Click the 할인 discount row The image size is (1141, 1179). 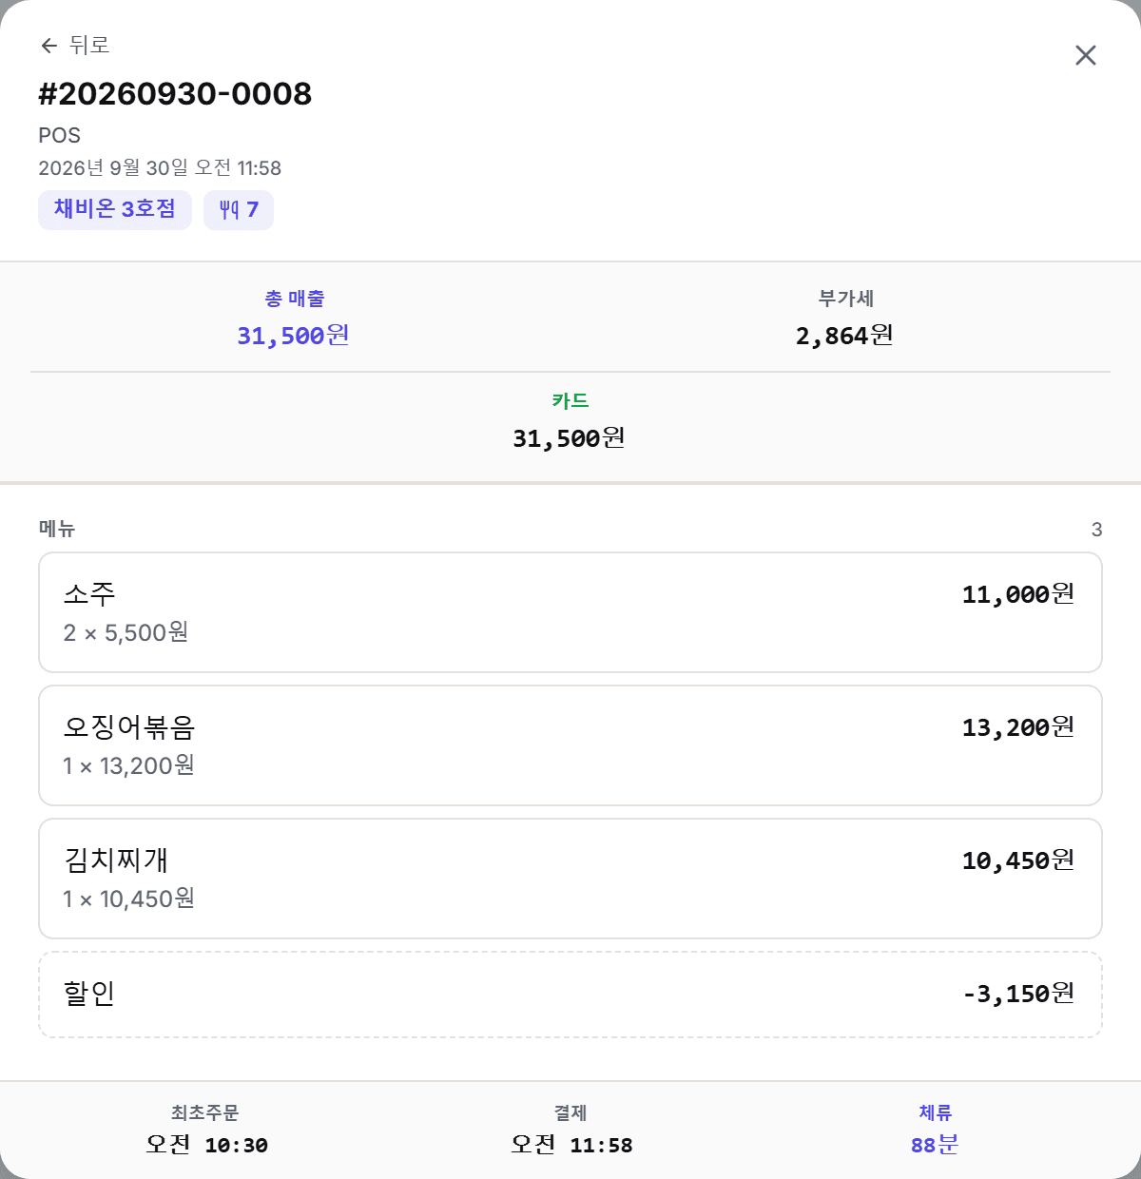(570, 995)
